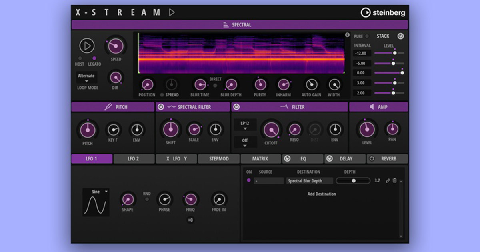Toggle the modulation row ON dot
Screen dimensions: 480x252
coord(249,181)
